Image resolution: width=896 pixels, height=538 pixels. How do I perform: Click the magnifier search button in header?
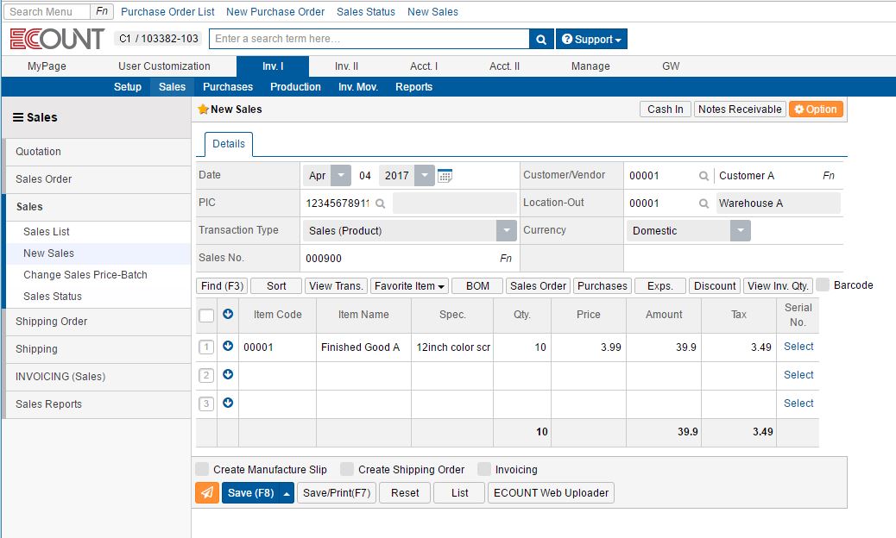coord(541,39)
